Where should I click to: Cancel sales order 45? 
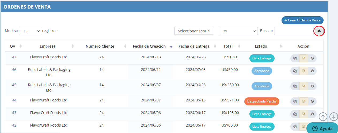[312, 86]
